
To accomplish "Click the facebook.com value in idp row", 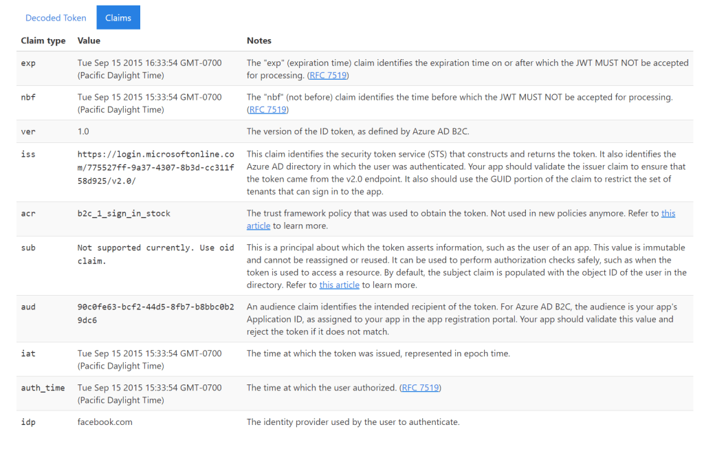I will point(105,421).
